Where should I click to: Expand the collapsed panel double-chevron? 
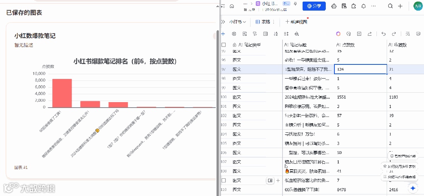pos(223,22)
